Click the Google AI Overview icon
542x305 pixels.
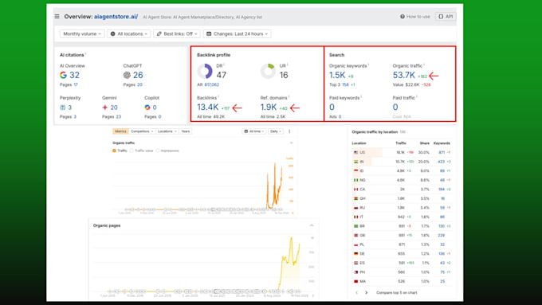(x=63, y=75)
